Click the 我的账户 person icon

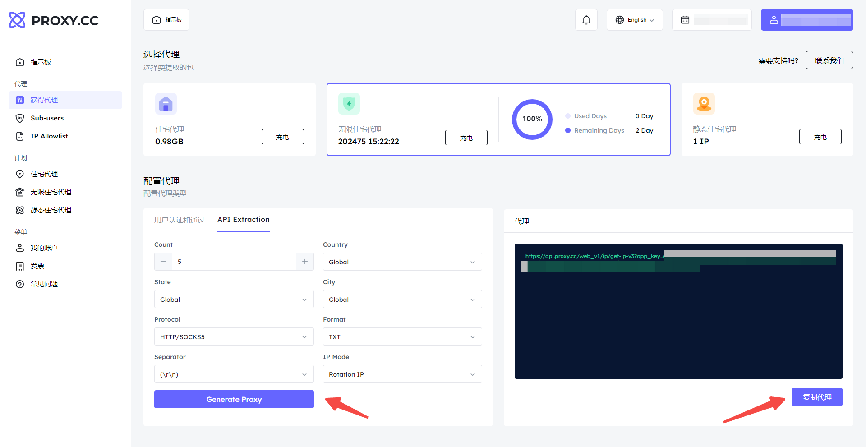pyautogui.click(x=20, y=248)
